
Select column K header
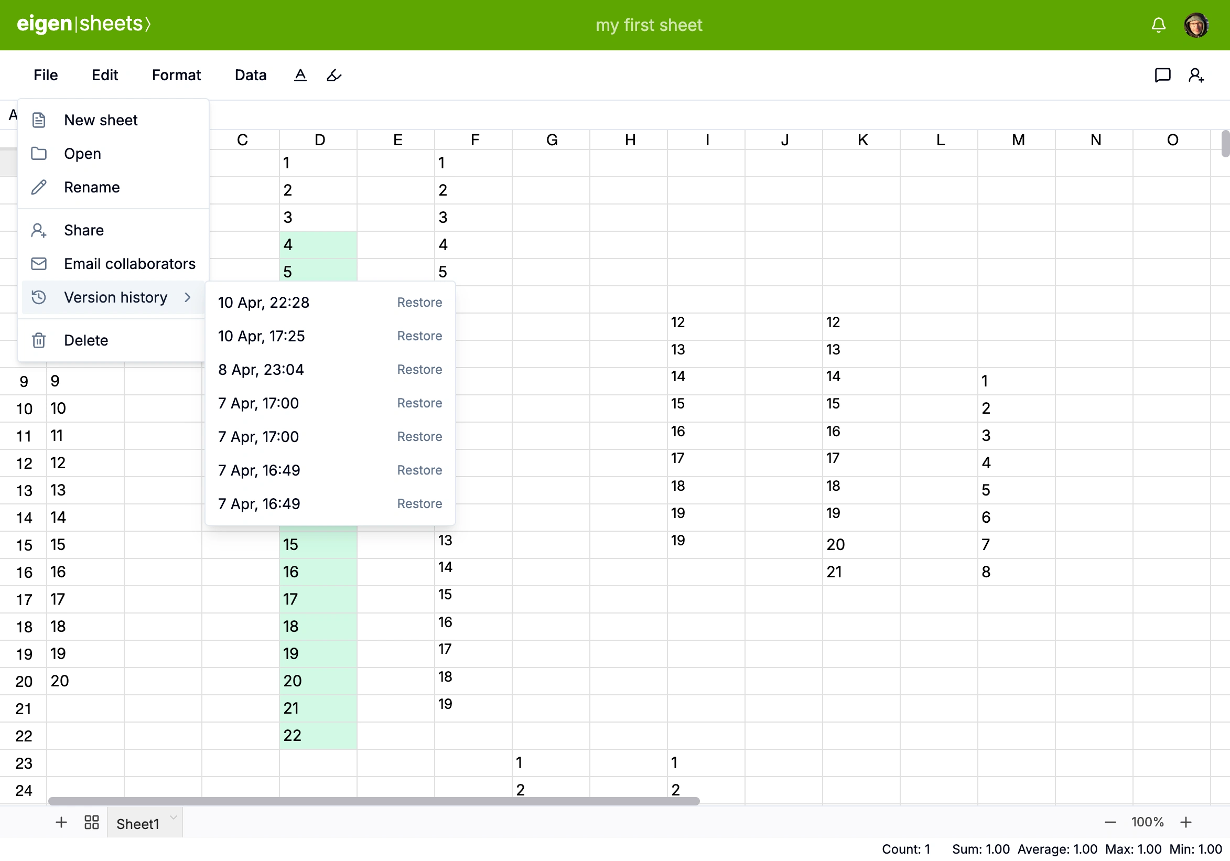click(862, 140)
